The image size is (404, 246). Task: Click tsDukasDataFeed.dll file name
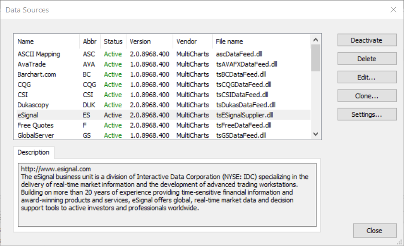[x=246, y=105]
